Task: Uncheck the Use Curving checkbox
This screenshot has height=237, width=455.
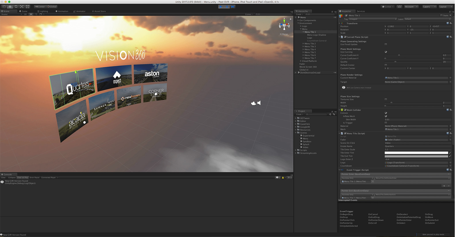Action: click(386, 52)
